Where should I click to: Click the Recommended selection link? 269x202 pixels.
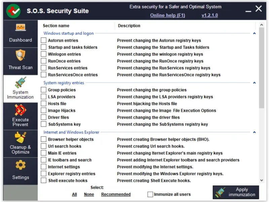click(116, 194)
